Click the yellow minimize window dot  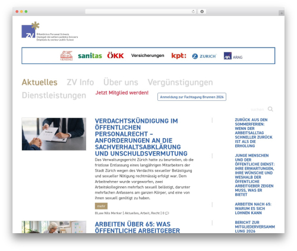click(x=21, y=12)
